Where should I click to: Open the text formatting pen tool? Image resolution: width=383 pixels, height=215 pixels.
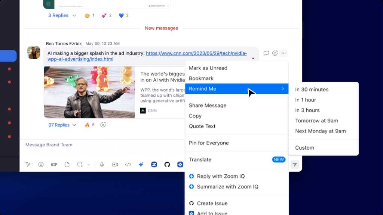coord(28,165)
